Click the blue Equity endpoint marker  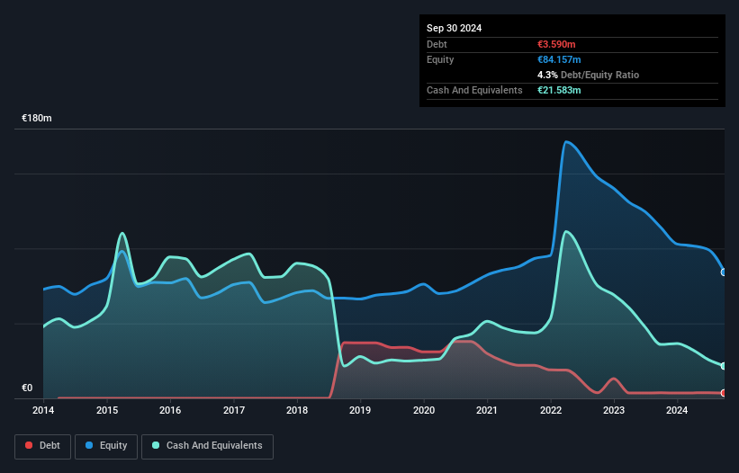pos(723,272)
